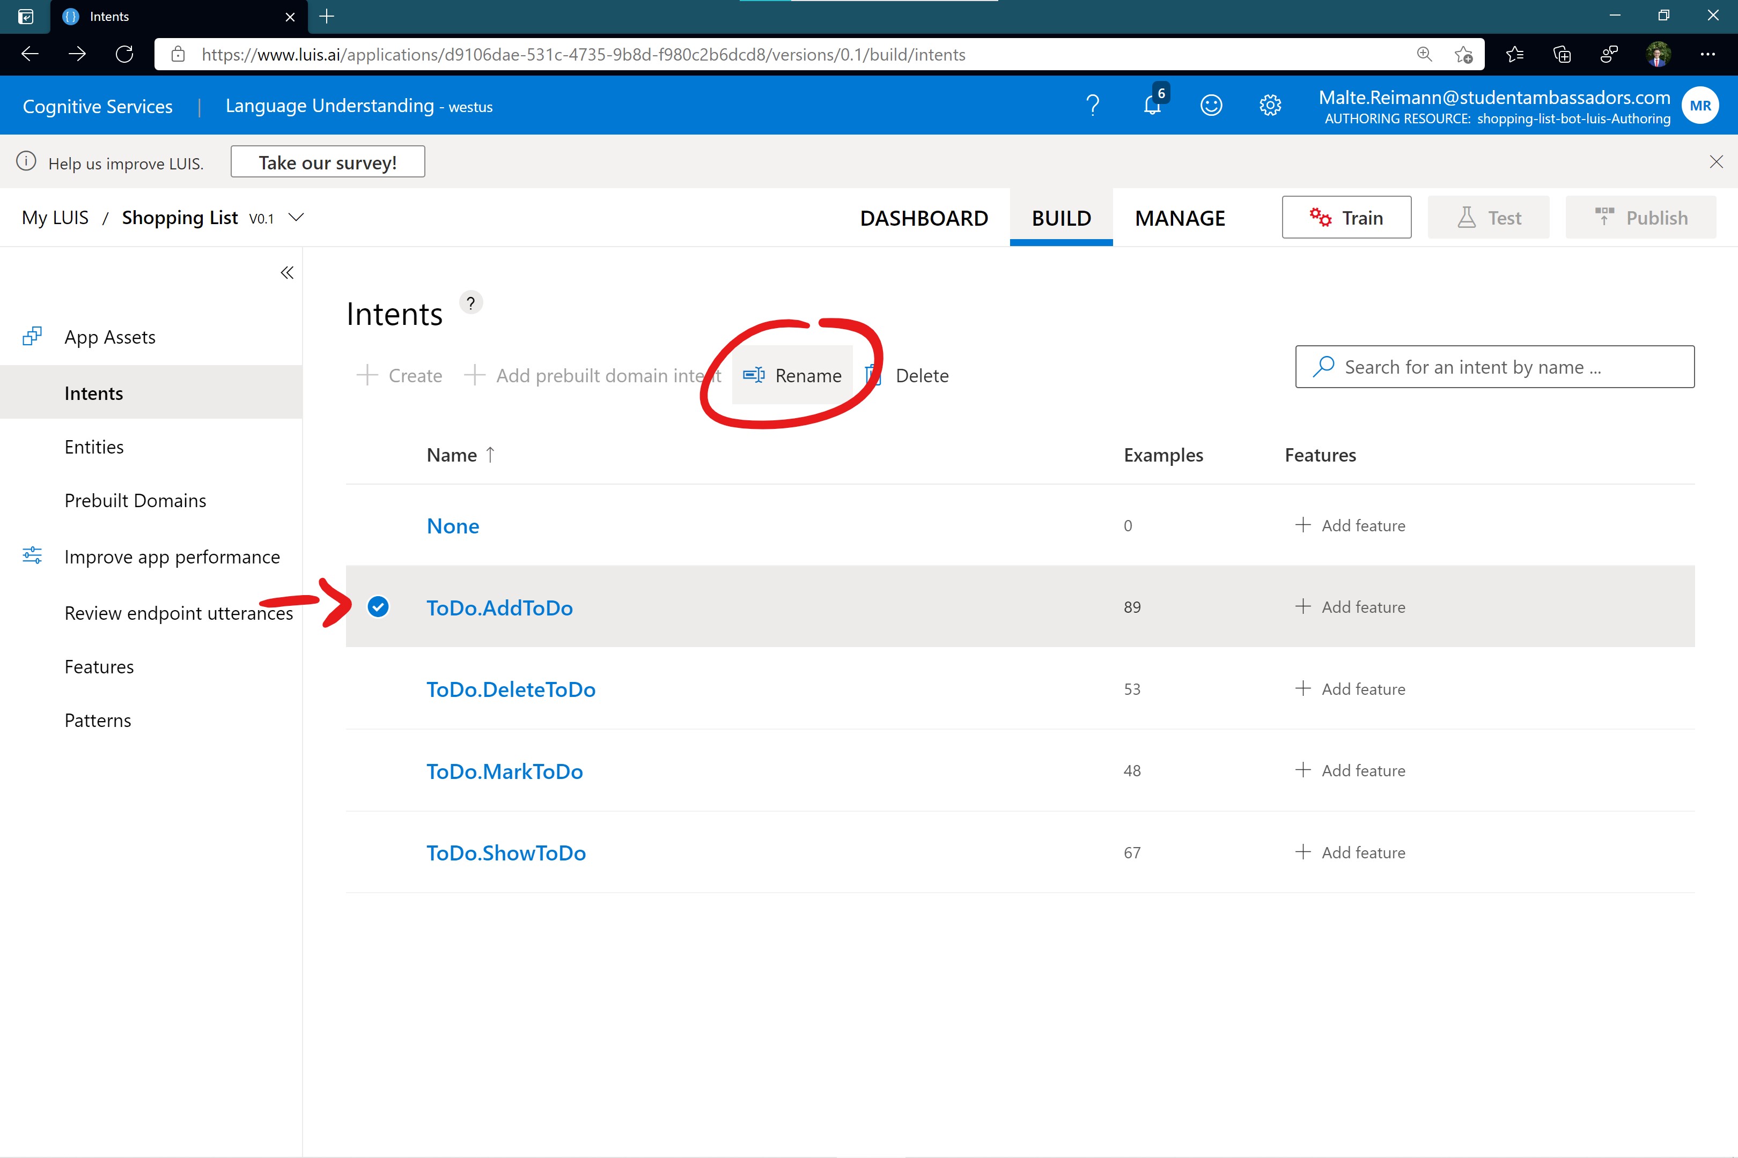Click the Train button

pyautogui.click(x=1346, y=218)
